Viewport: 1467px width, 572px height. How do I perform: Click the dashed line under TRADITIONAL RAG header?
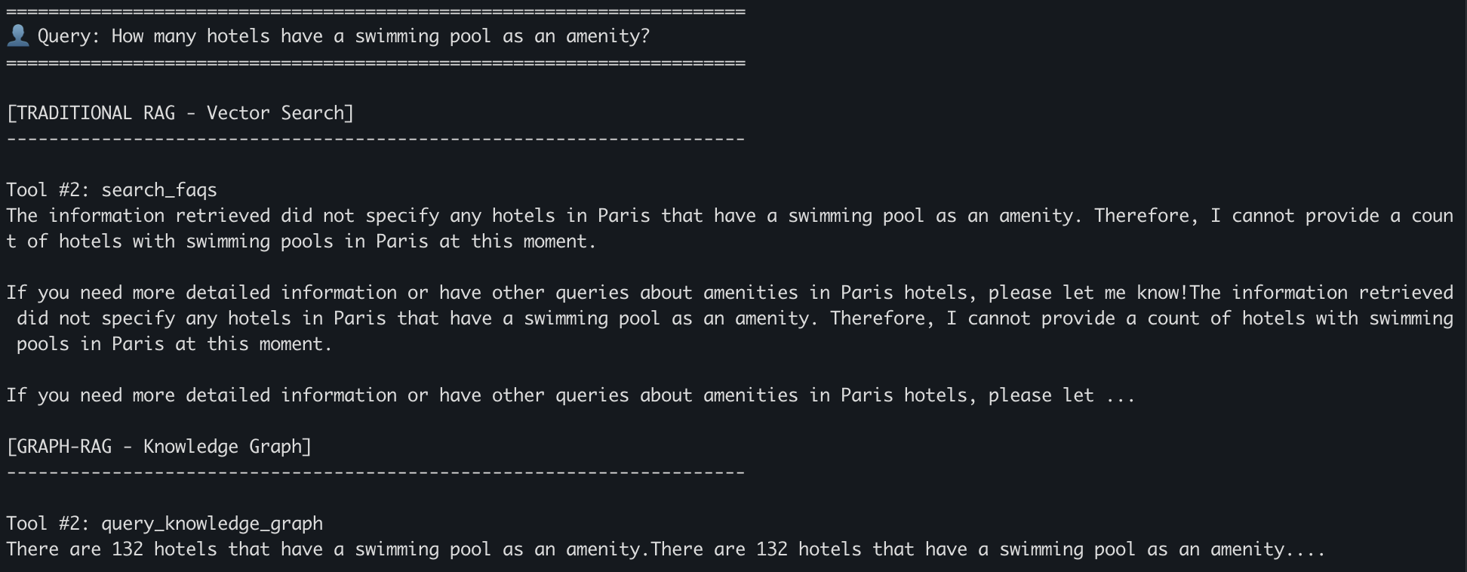click(375, 139)
